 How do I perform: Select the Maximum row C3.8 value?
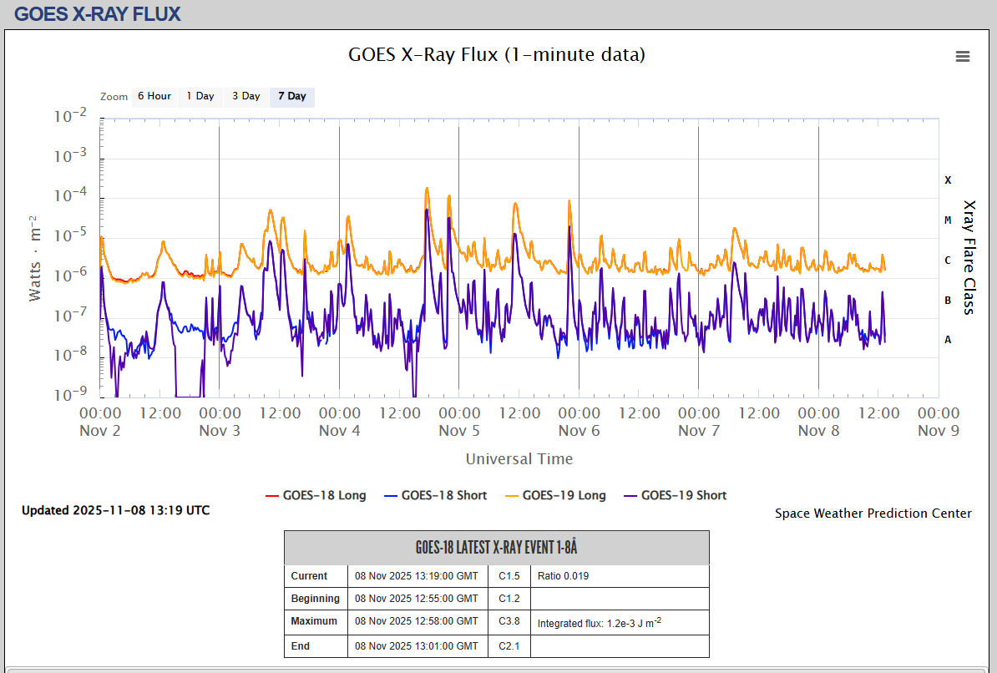click(x=509, y=621)
